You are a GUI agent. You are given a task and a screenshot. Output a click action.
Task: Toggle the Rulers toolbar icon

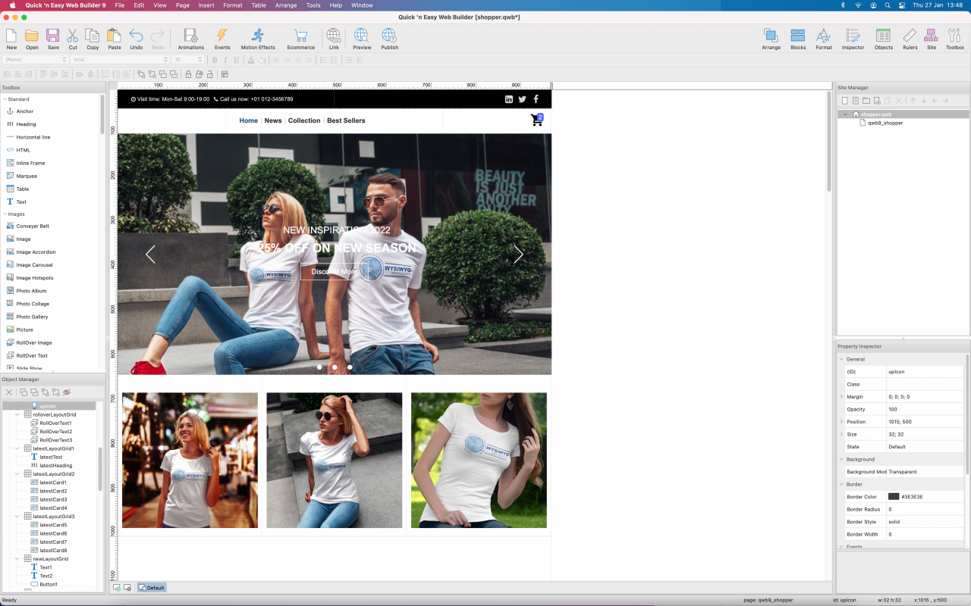click(910, 39)
